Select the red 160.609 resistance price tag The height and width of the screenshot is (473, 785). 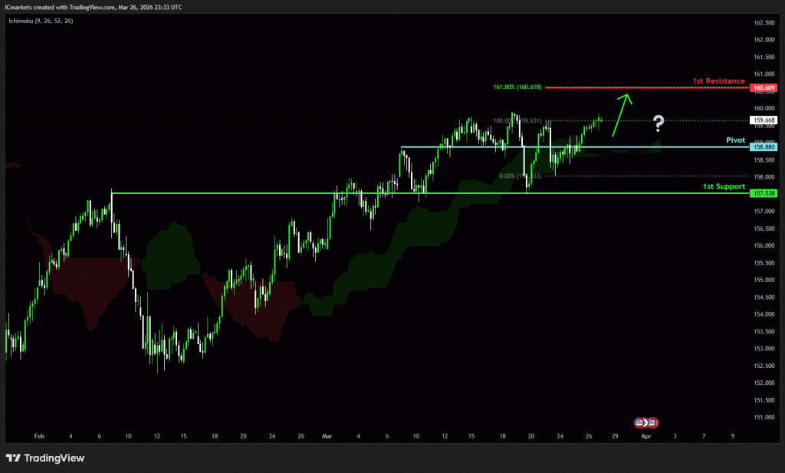coord(764,88)
